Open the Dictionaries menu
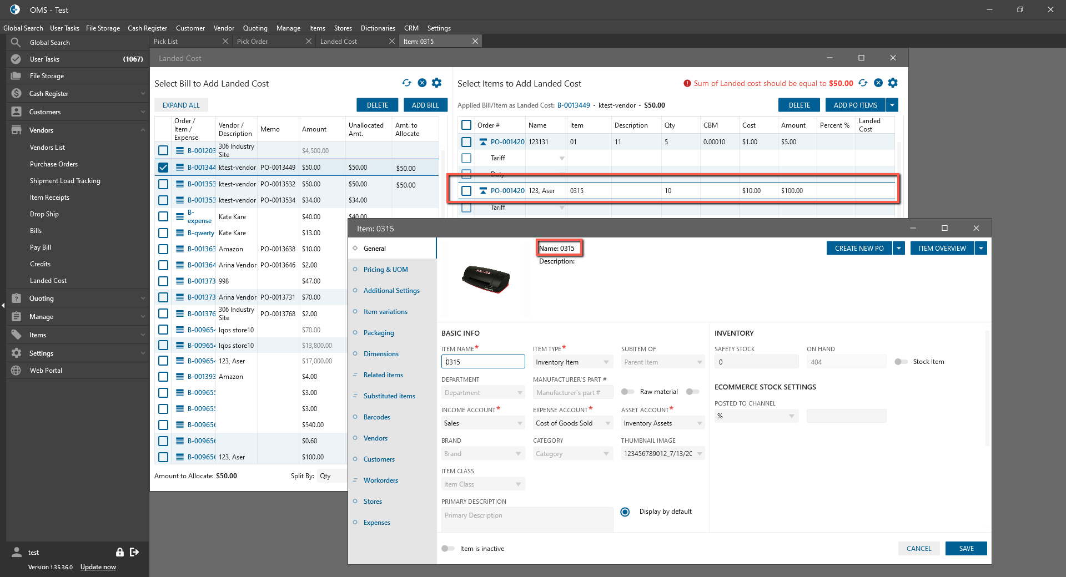Screen dimensions: 1066x577 [x=378, y=28]
